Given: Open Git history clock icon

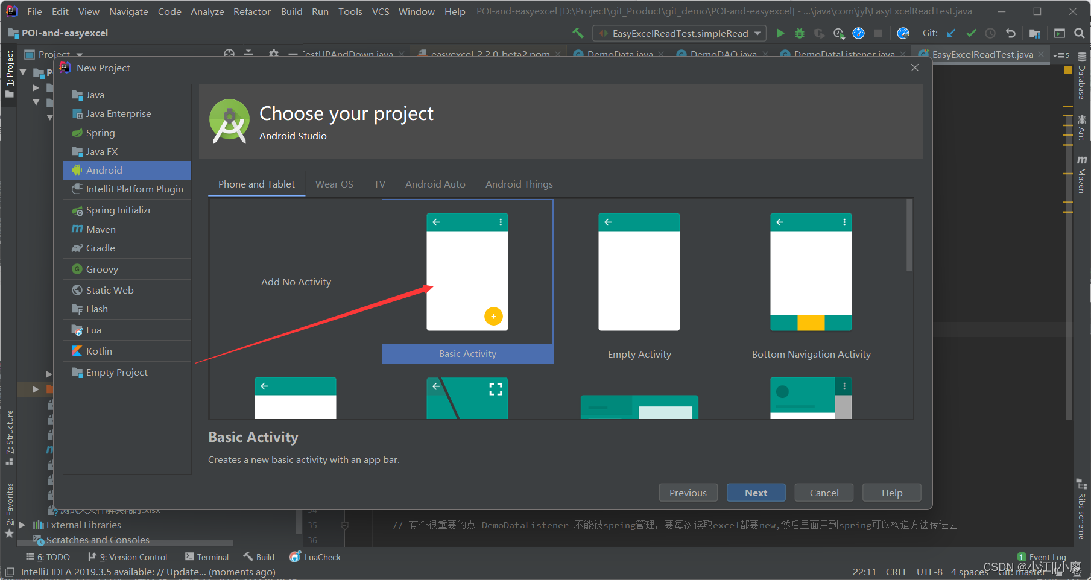Looking at the screenshot, I should click(990, 33).
